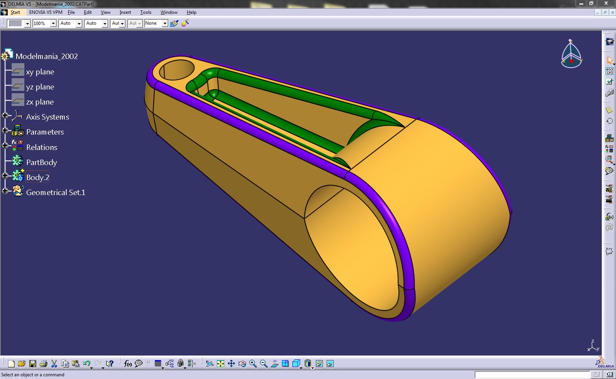Click the 3D compass in the corner
The height and width of the screenshot is (379, 616).
coord(571,54)
